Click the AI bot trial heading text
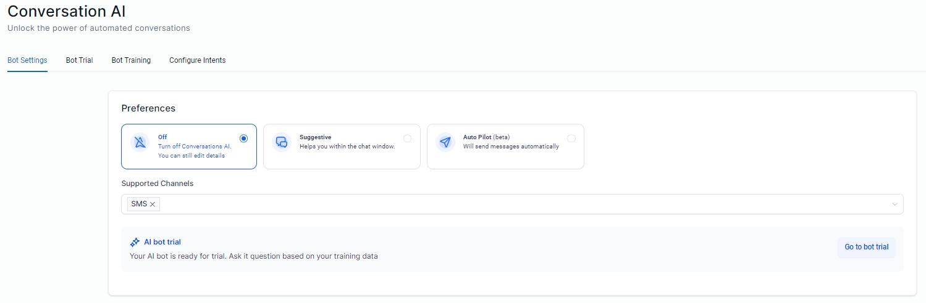The image size is (926, 303). point(162,242)
